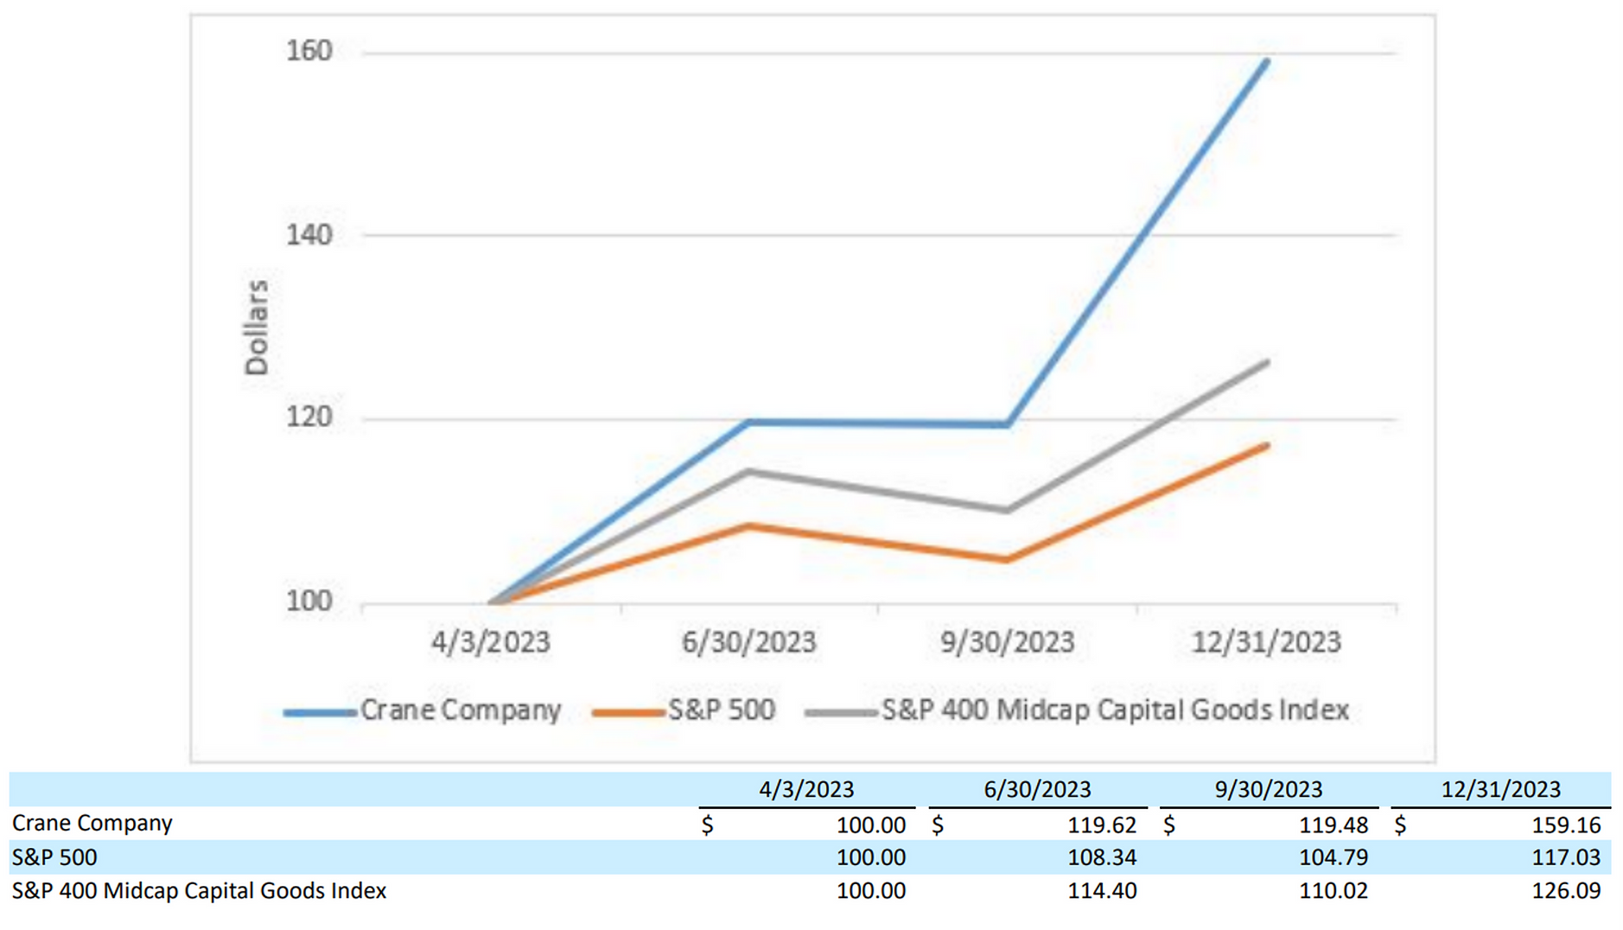Click the orange line point at 9/30/2023
Viewport: 1623px width, 930px height.
point(1007,559)
